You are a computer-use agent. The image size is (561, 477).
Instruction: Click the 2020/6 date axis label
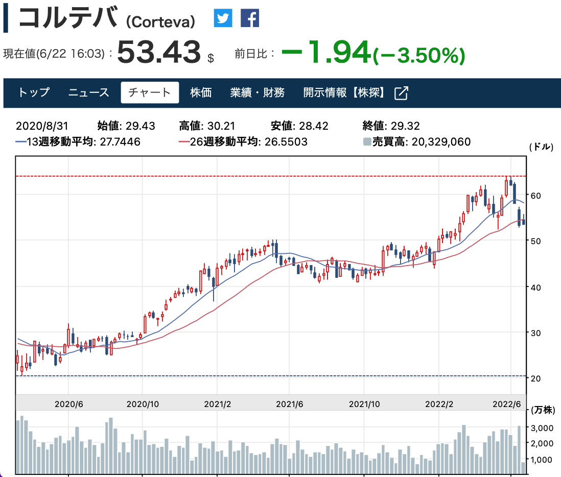coord(68,404)
